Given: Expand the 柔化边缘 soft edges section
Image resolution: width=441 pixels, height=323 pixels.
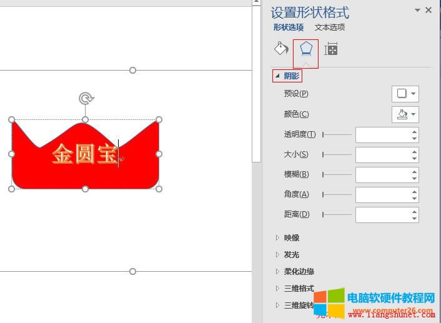Looking at the screenshot, I should click(299, 272).
